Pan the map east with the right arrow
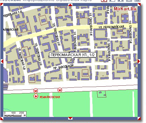Screen dimensions: 146x123 click(x=139, y=61)
